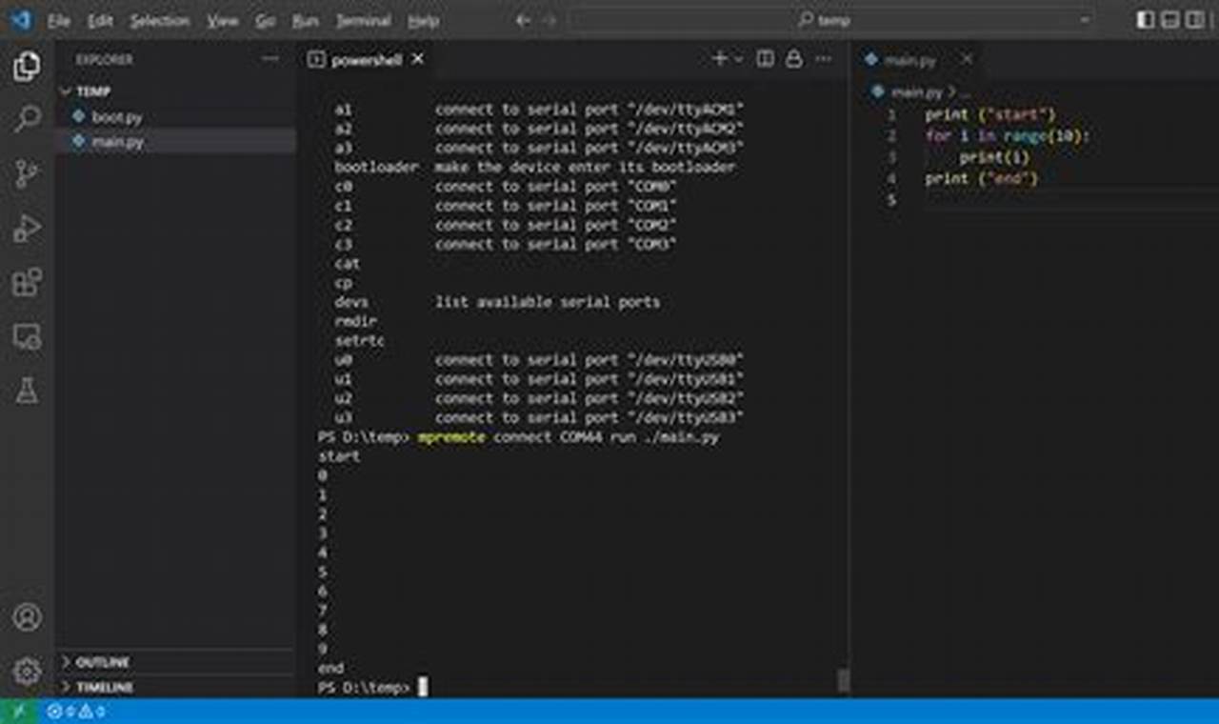Toggle primary side bar layout icon

(1146, 20)
